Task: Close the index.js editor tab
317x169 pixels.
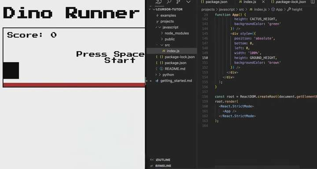Action: click(263, 2)
